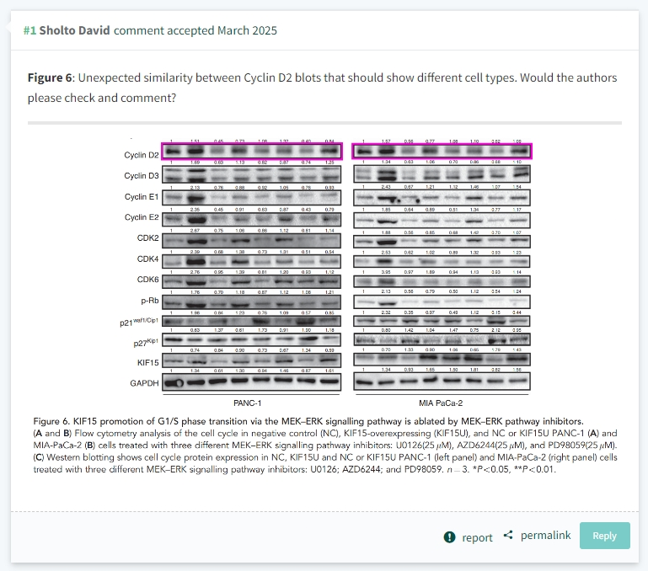648x571 pixels.
Task: Click highlighted PANC-1 Cyclin D2 blot
Action: click(252, 151)
